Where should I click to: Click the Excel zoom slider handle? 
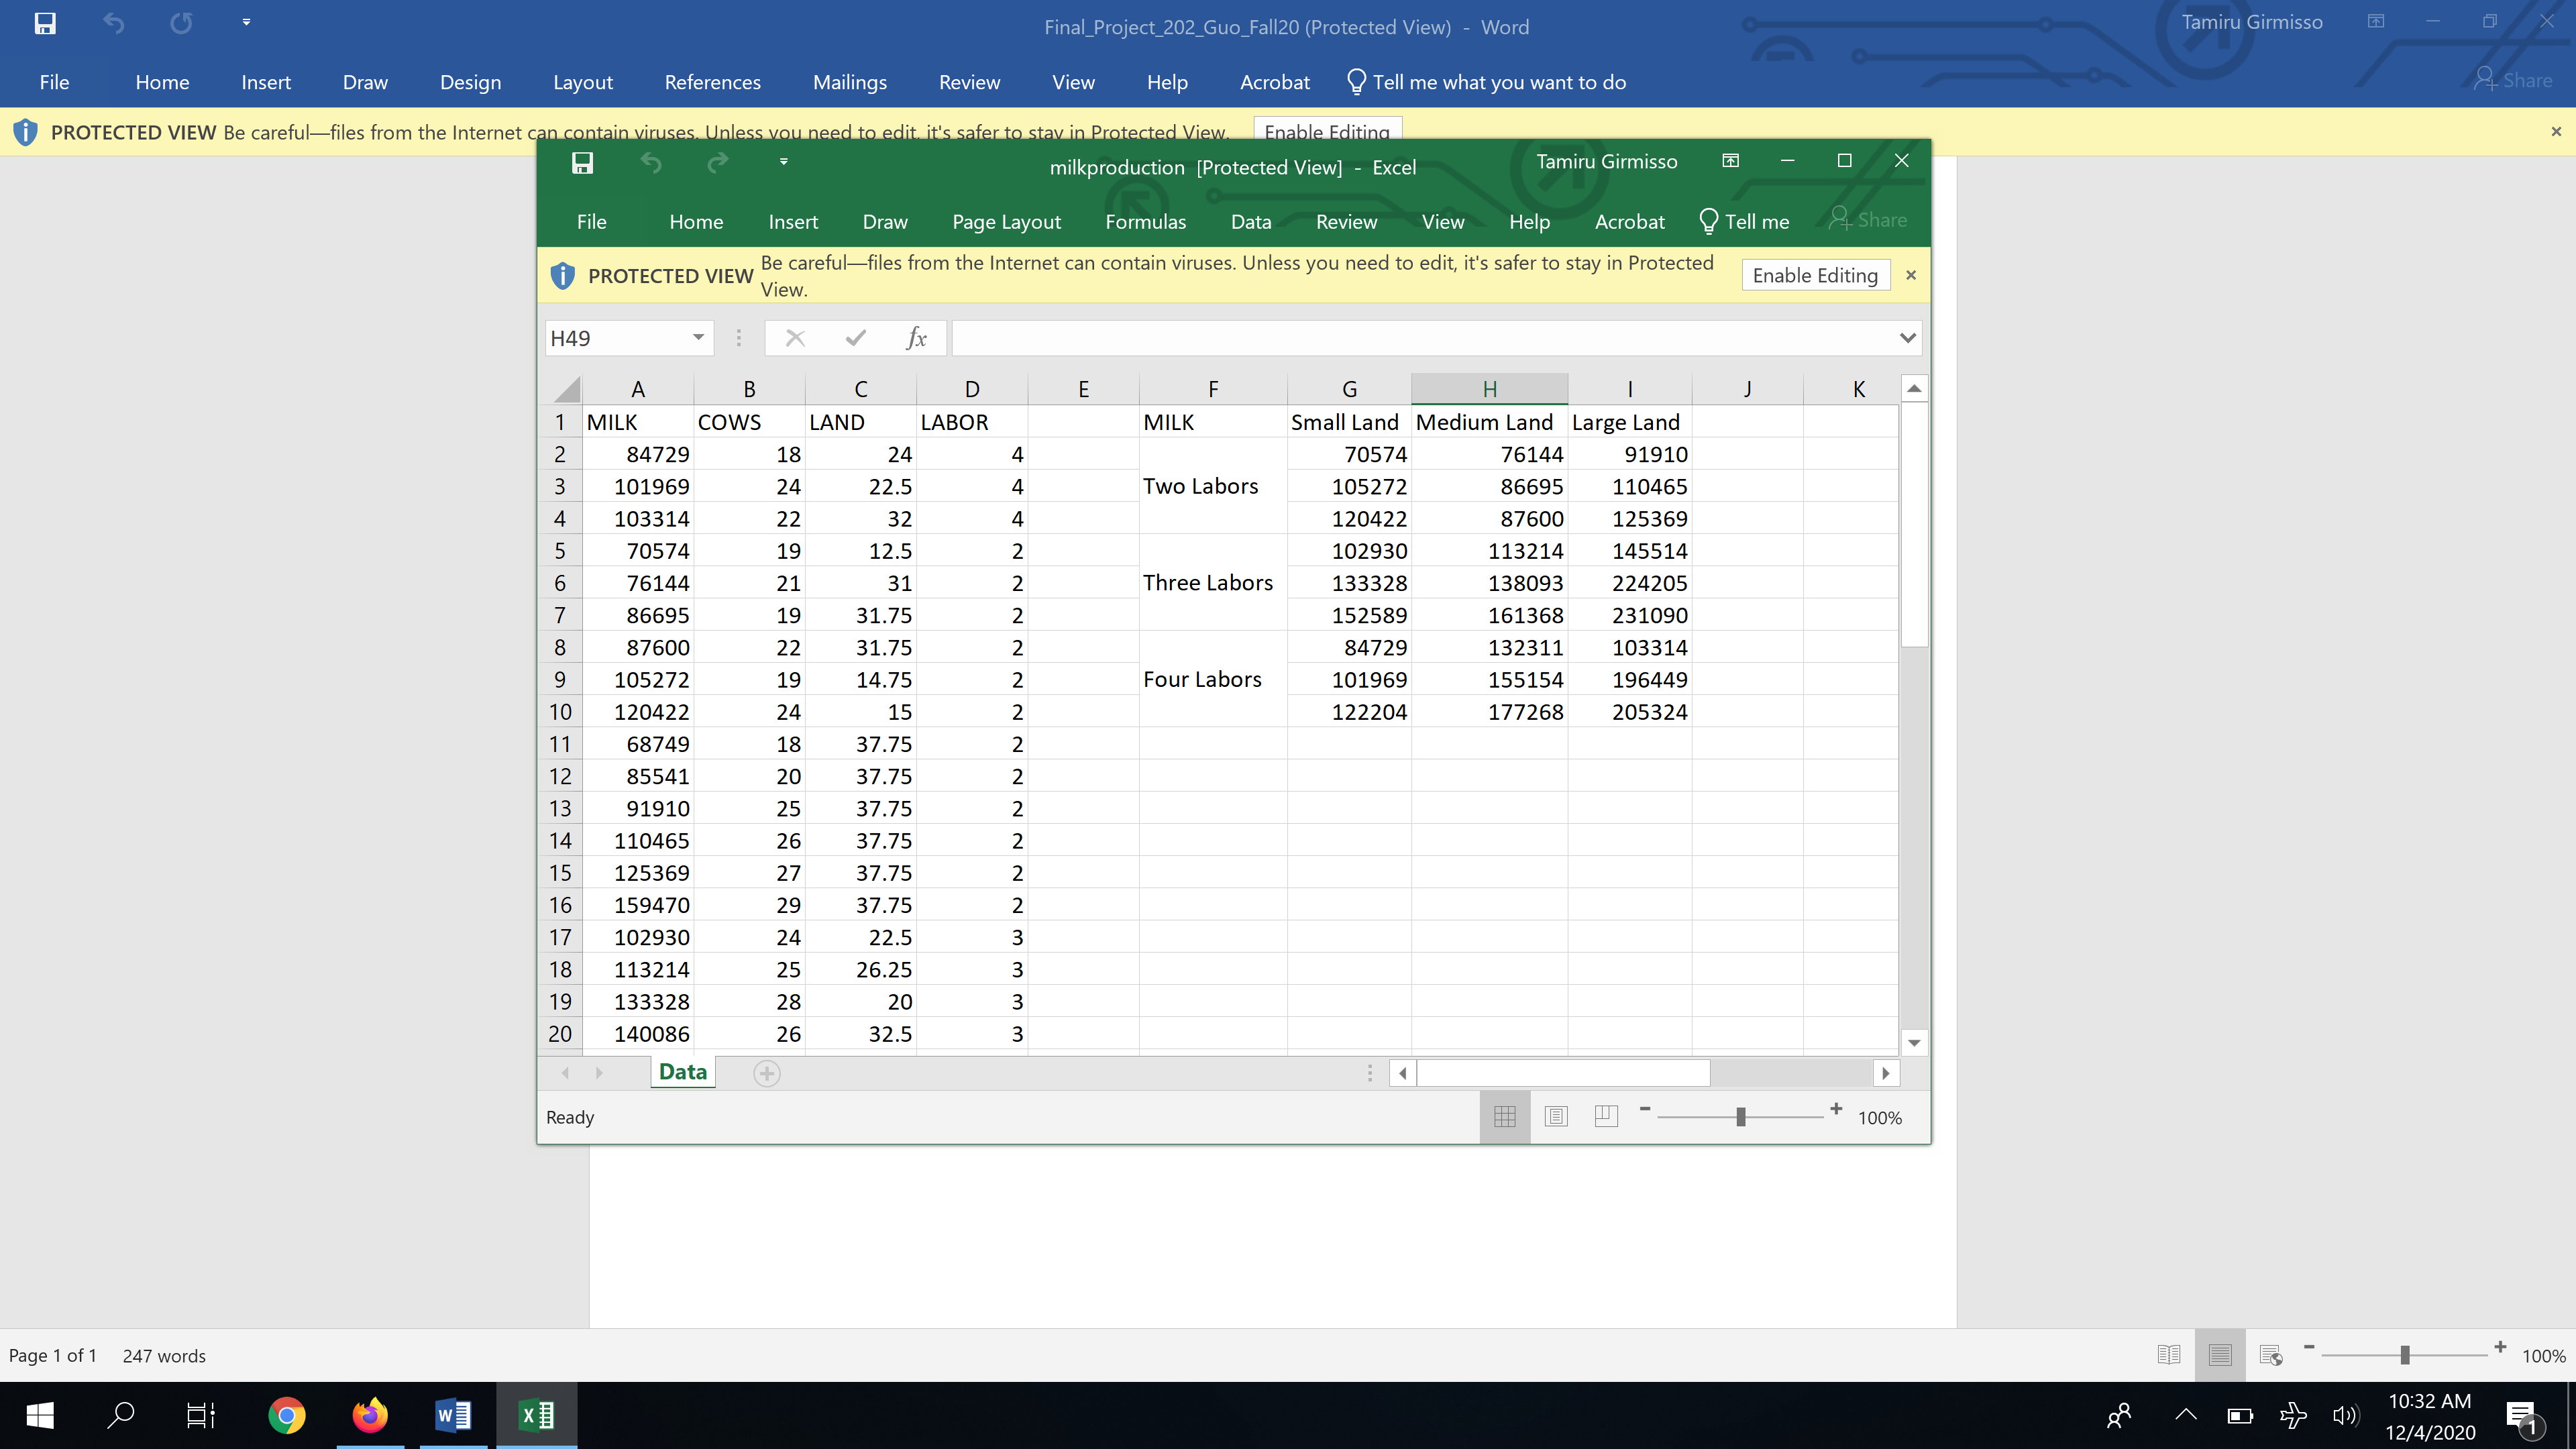(1741, 1116)
